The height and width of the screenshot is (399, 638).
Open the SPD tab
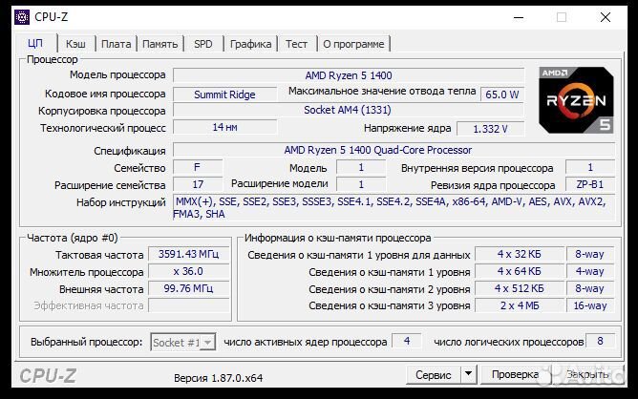[x=203, y=44]
